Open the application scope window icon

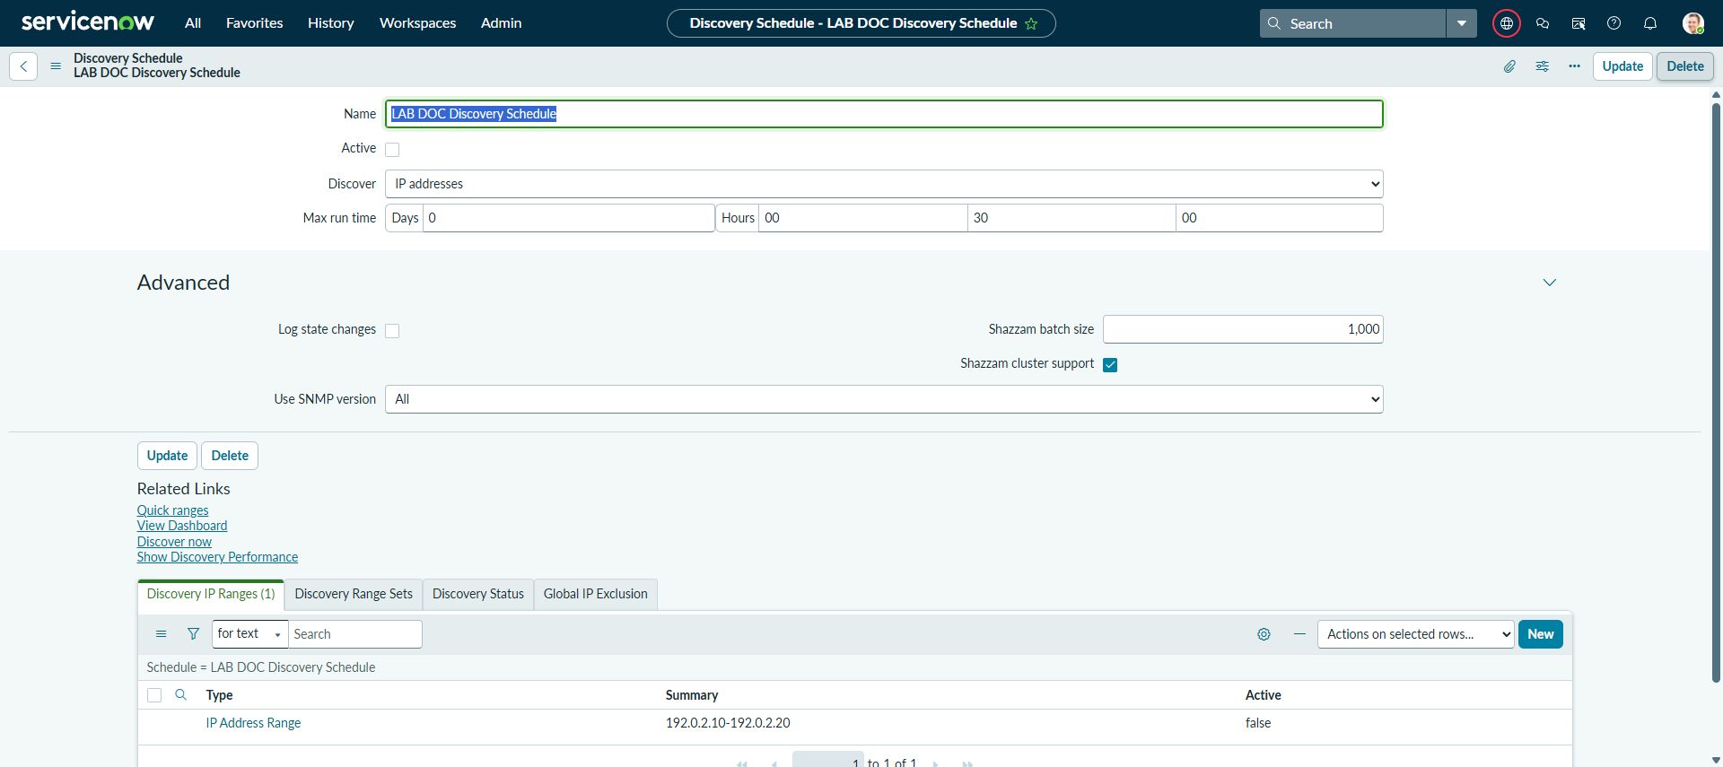click(x=1579, y=23)
